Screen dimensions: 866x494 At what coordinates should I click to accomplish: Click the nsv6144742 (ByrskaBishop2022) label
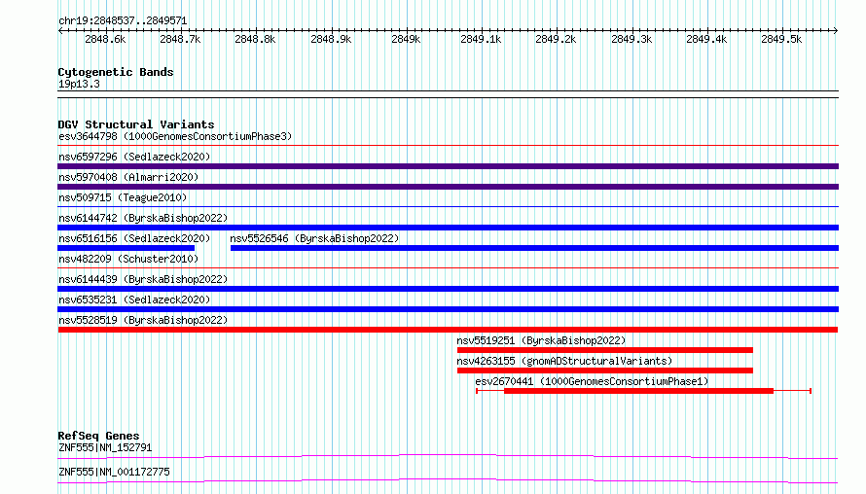coord(143,218)
